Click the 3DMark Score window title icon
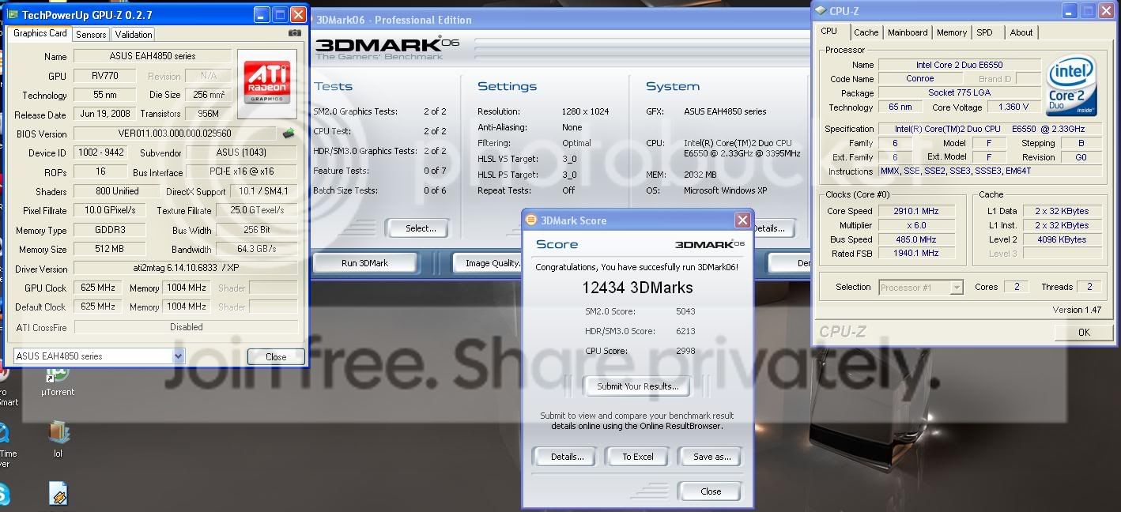Screen dimensions: 1121x512 [x=532, y=220]
